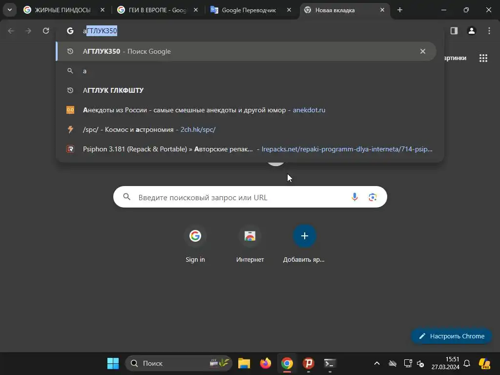
Task: Search by image with Google Lens icon
Action: click(x=373, y=197)
